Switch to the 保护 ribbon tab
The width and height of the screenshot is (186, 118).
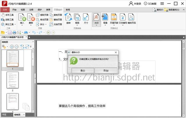point(40,10)
